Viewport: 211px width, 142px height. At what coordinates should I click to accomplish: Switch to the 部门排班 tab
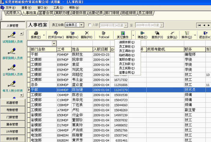[112, 13]
